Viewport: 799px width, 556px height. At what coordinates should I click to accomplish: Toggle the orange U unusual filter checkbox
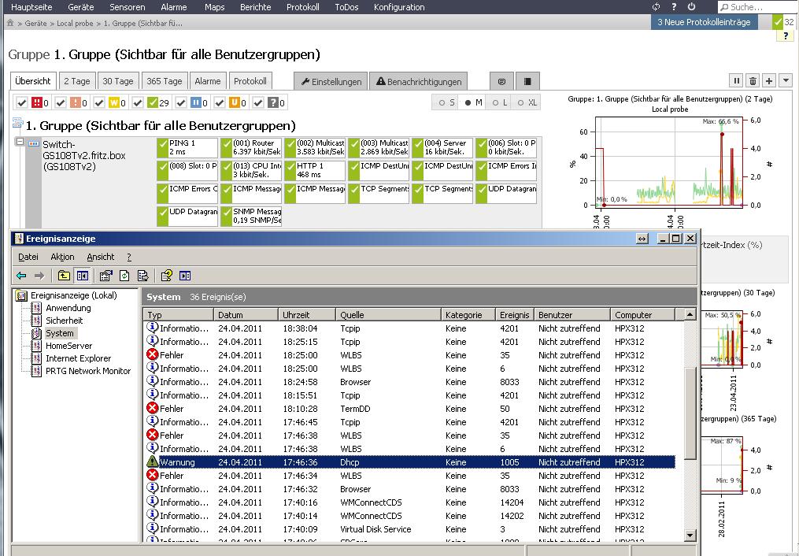click(220, 103)
